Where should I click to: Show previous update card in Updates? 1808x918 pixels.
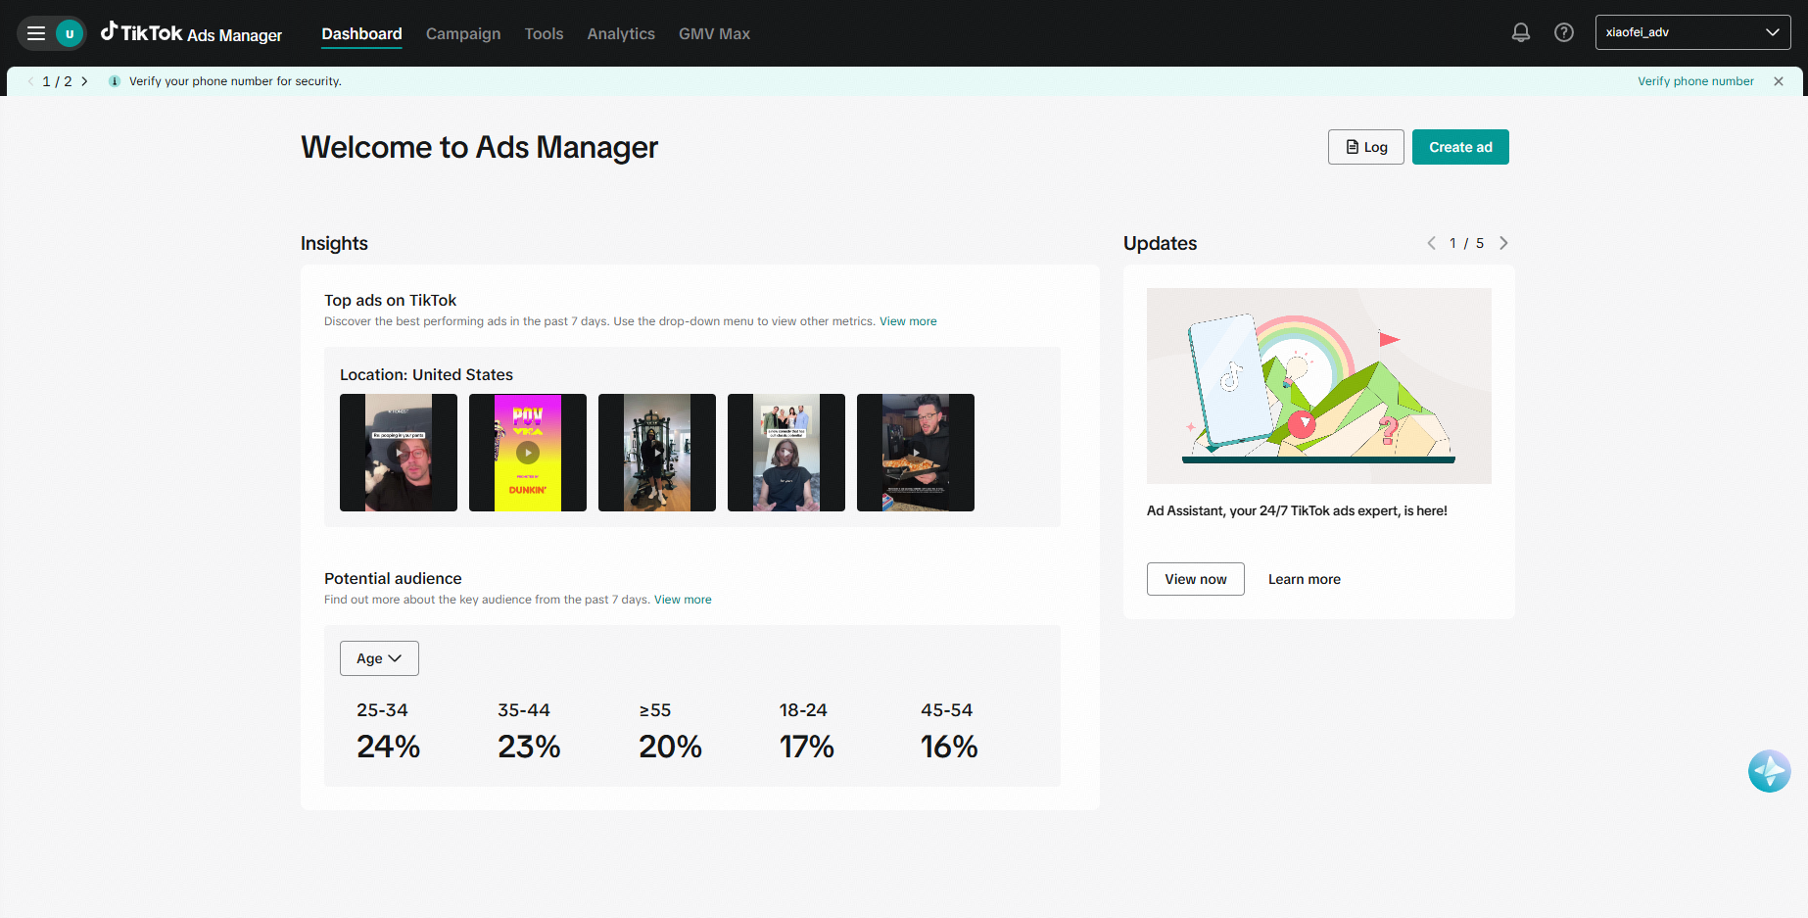pos(1431,243)
